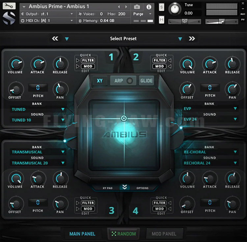Click the pan L-R slider

click(x=185, y=21)
